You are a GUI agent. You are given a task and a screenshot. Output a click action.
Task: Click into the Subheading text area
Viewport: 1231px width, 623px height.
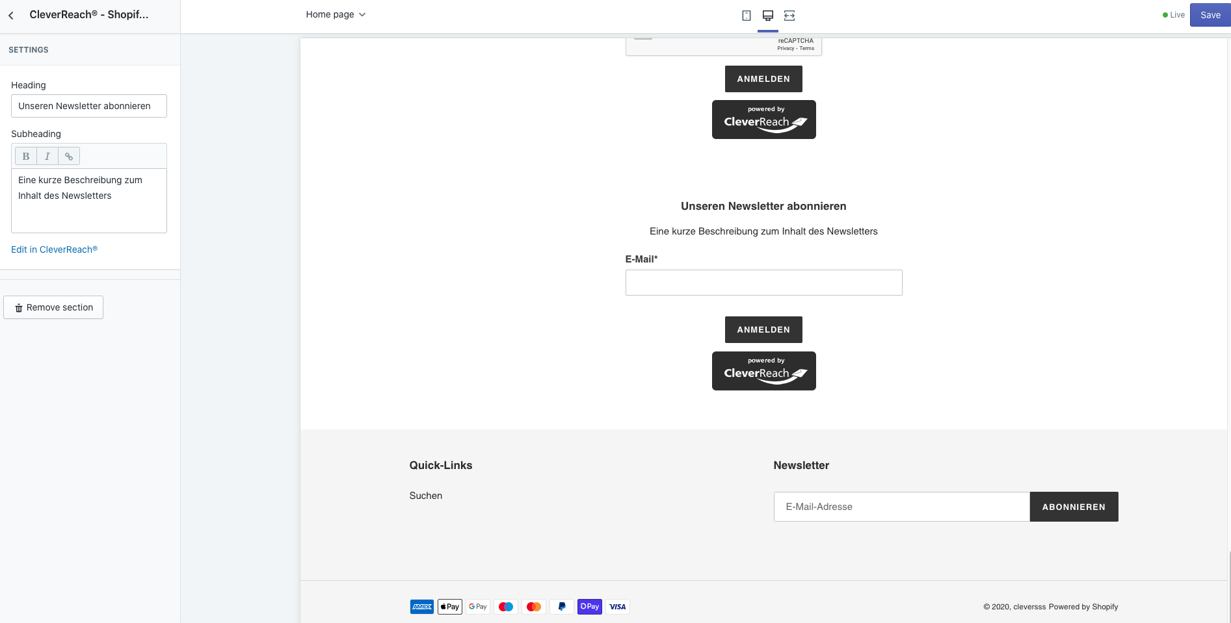point(89,200)
